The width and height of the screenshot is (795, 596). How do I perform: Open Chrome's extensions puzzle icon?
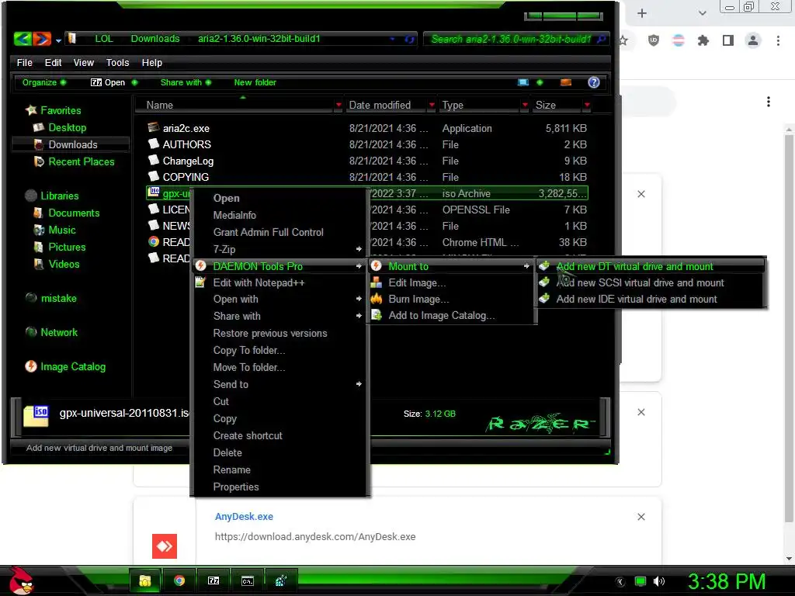pyautogui.click(x=703, y=40)
